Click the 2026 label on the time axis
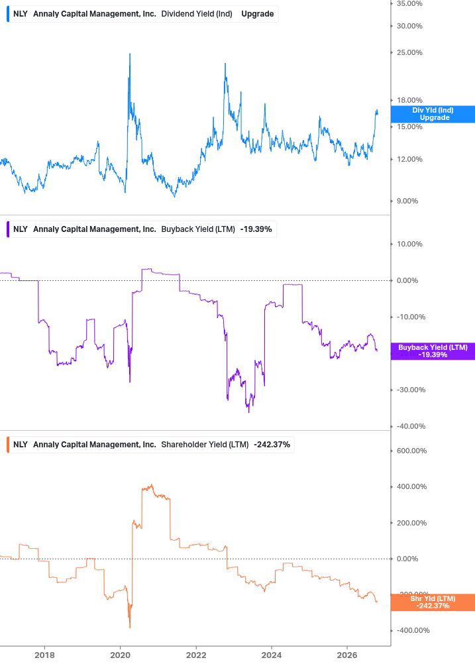The image size is (475, 666). [x=347, y=655]
